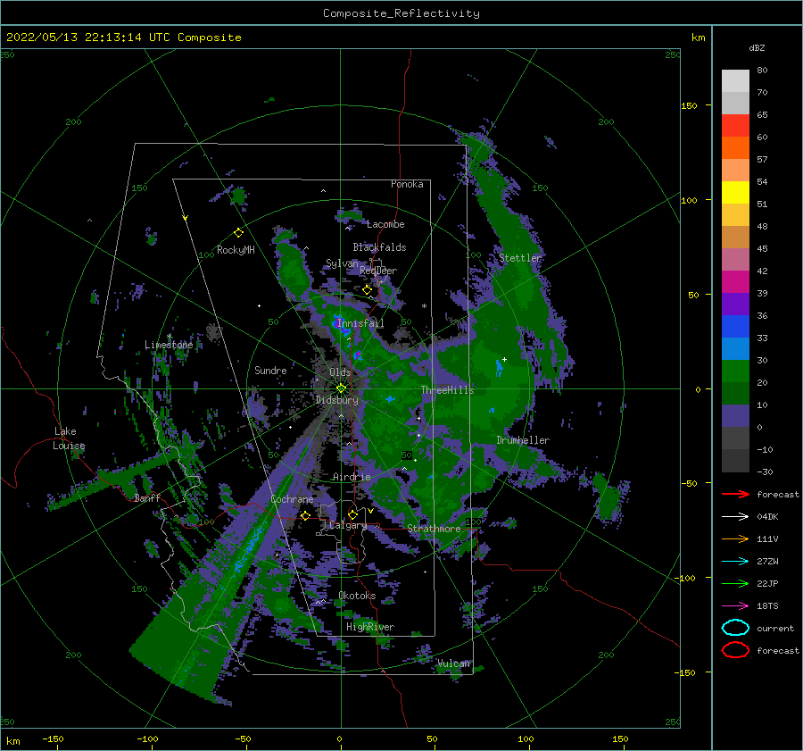Click the light orange 54-57 dBZ swatch
803x751 pixels.
tap(735, 171)
